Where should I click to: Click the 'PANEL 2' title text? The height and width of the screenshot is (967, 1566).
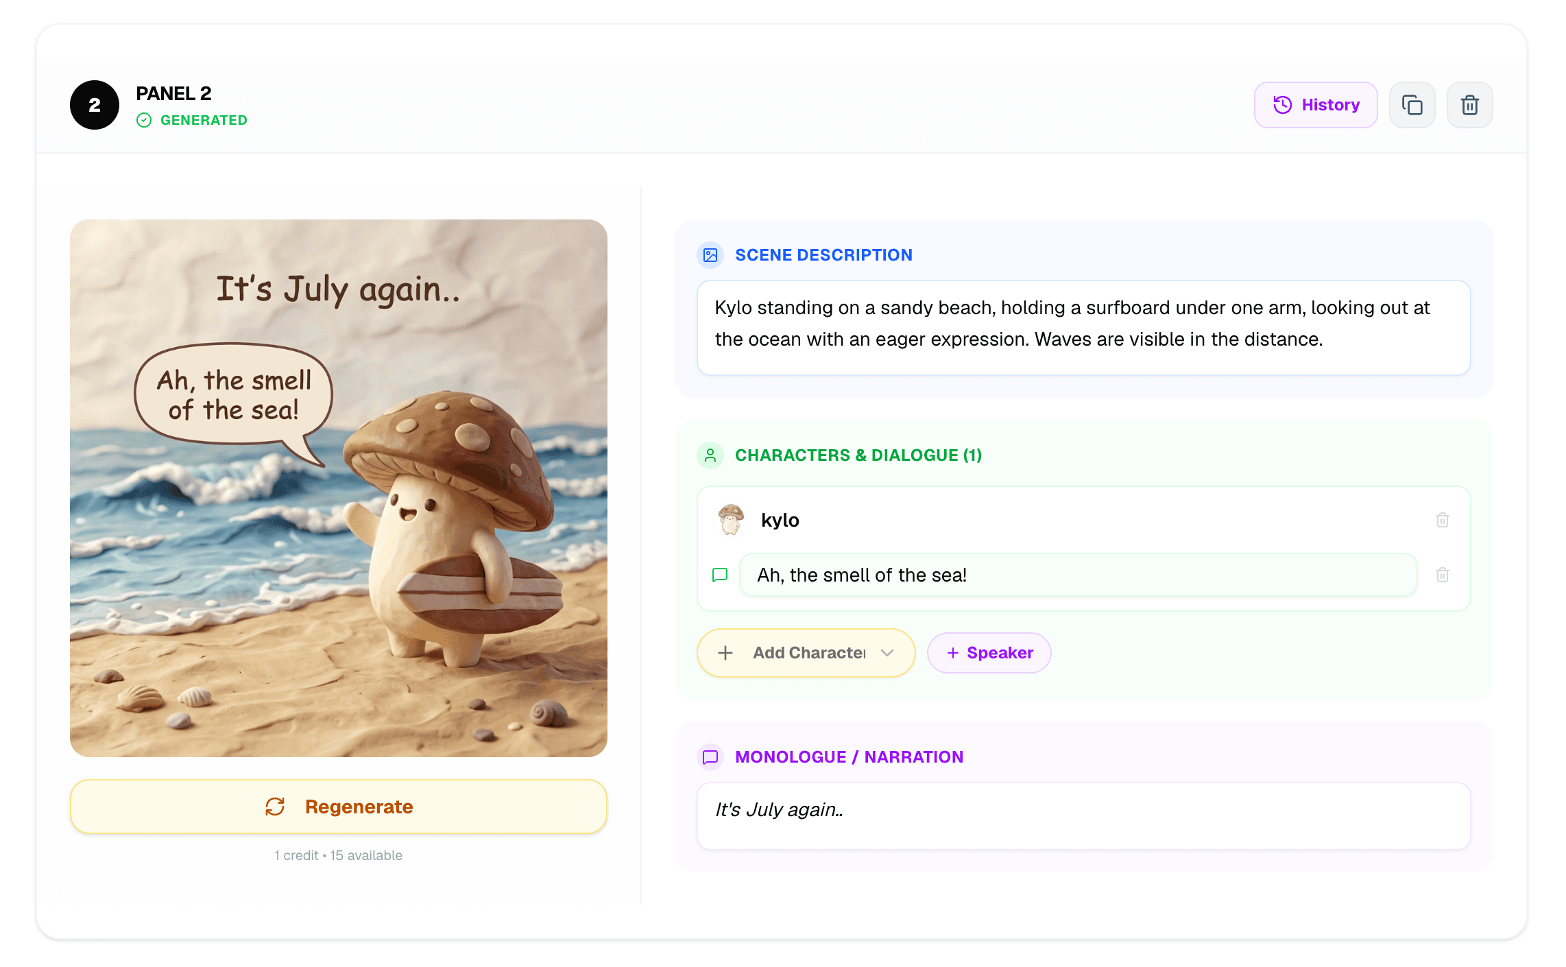[173, 93]
